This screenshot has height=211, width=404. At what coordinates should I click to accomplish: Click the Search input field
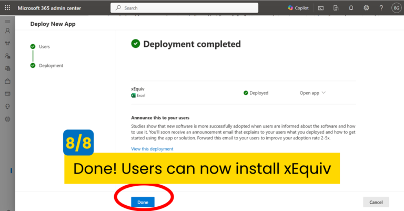pos(184,8)
